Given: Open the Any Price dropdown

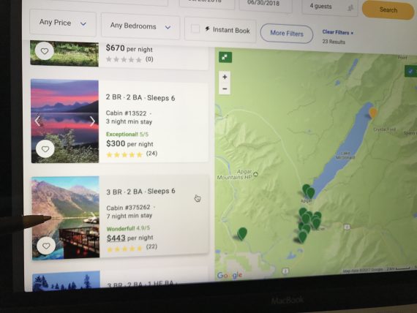Looking at the screenshot, I should (x=63, y=23).
